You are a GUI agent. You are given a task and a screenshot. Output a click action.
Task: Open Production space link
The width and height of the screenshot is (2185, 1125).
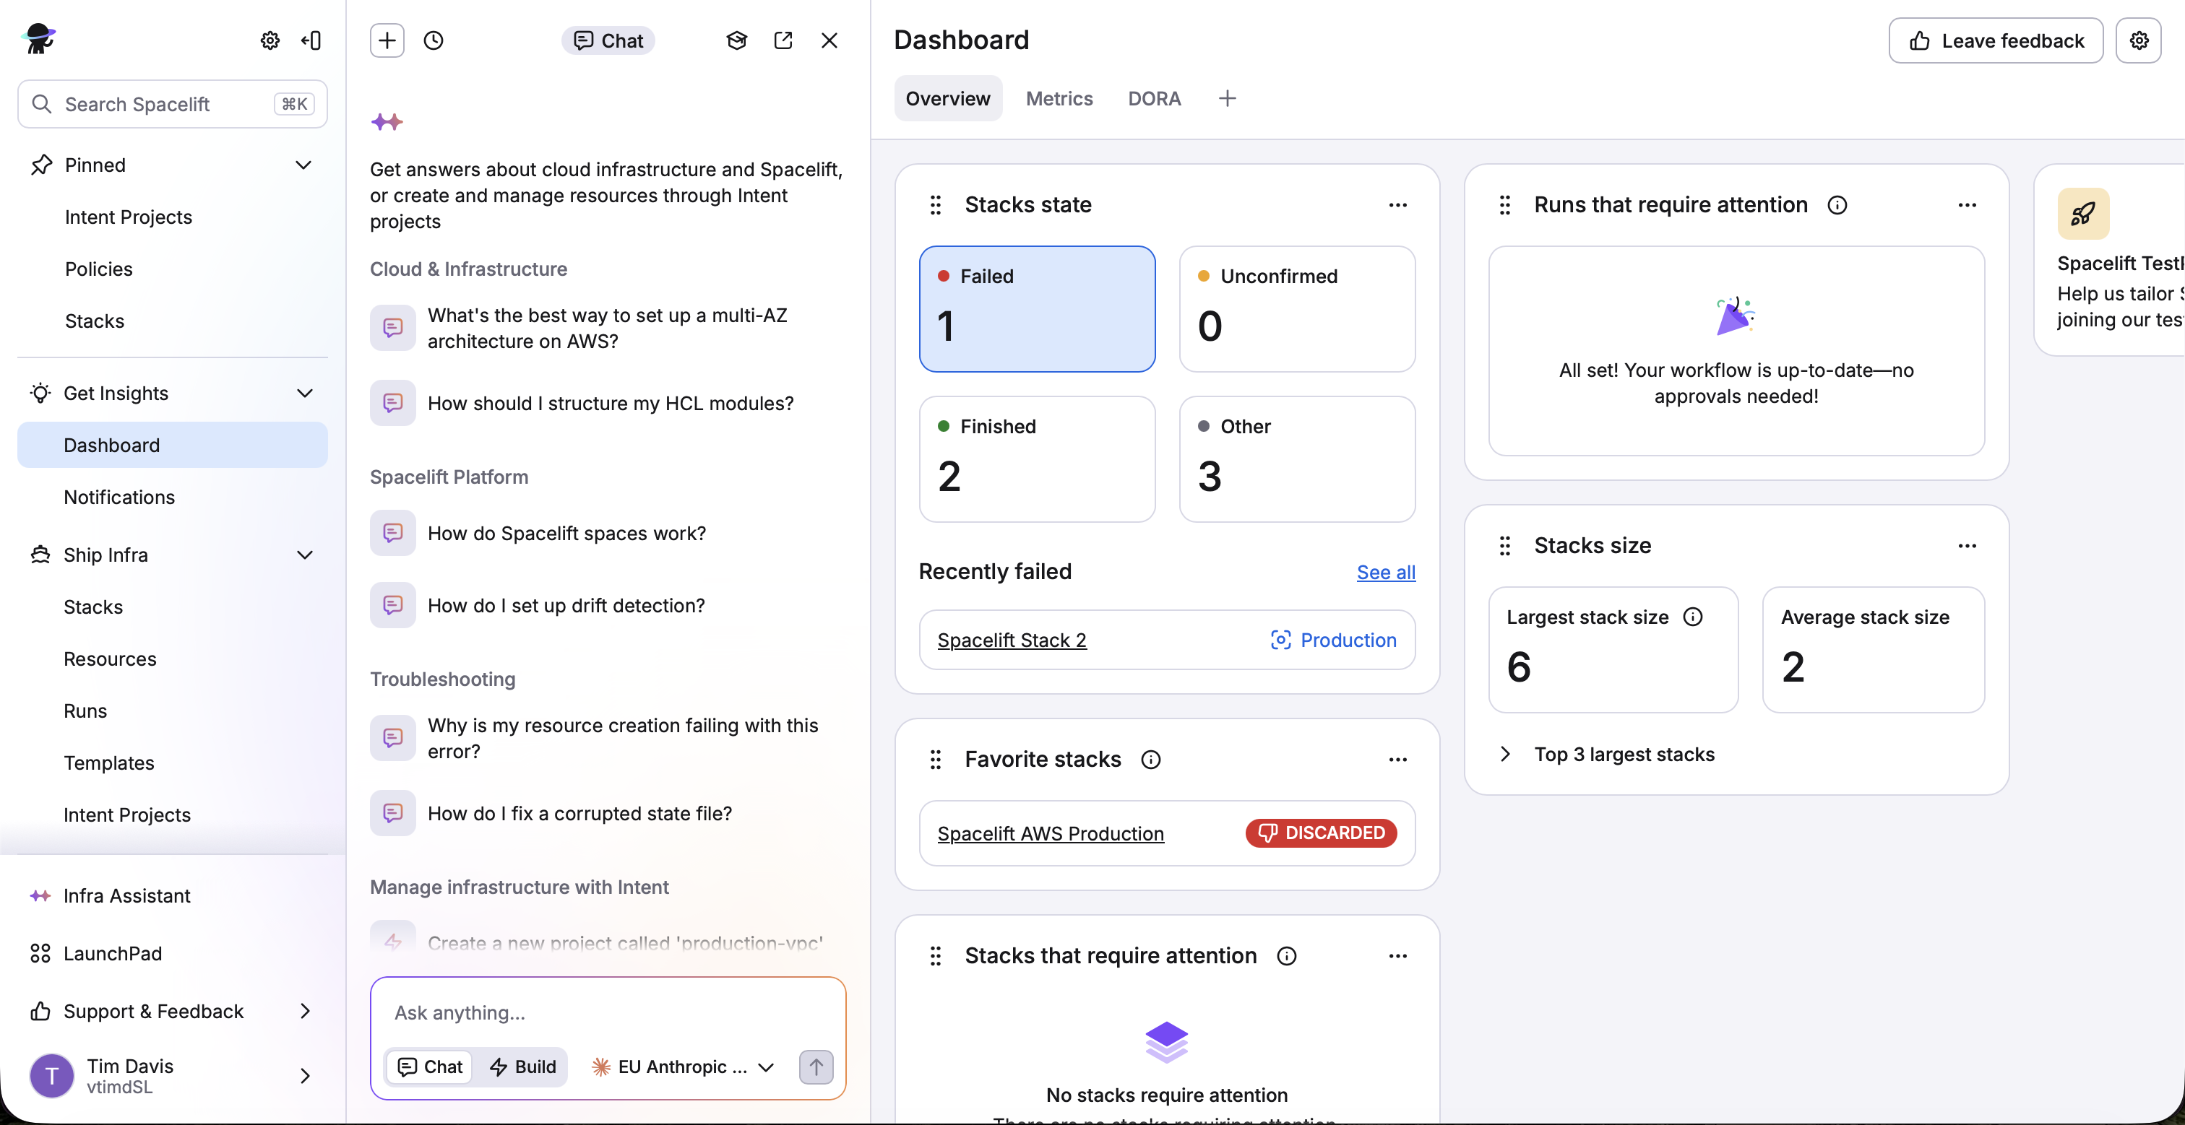tap(1332, 640)
